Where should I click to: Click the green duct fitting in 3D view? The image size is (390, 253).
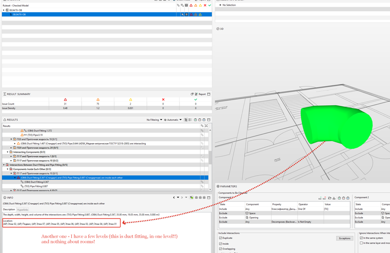[x=336, y=126]
